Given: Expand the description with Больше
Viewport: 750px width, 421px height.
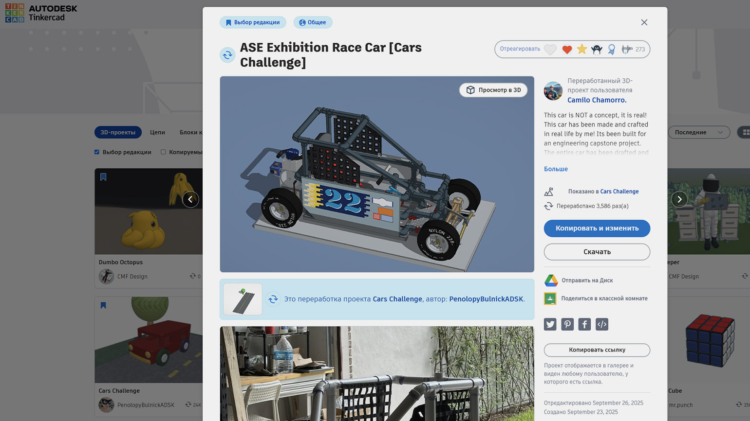Looking at the screenshot, I should click(x=556, y=169).
